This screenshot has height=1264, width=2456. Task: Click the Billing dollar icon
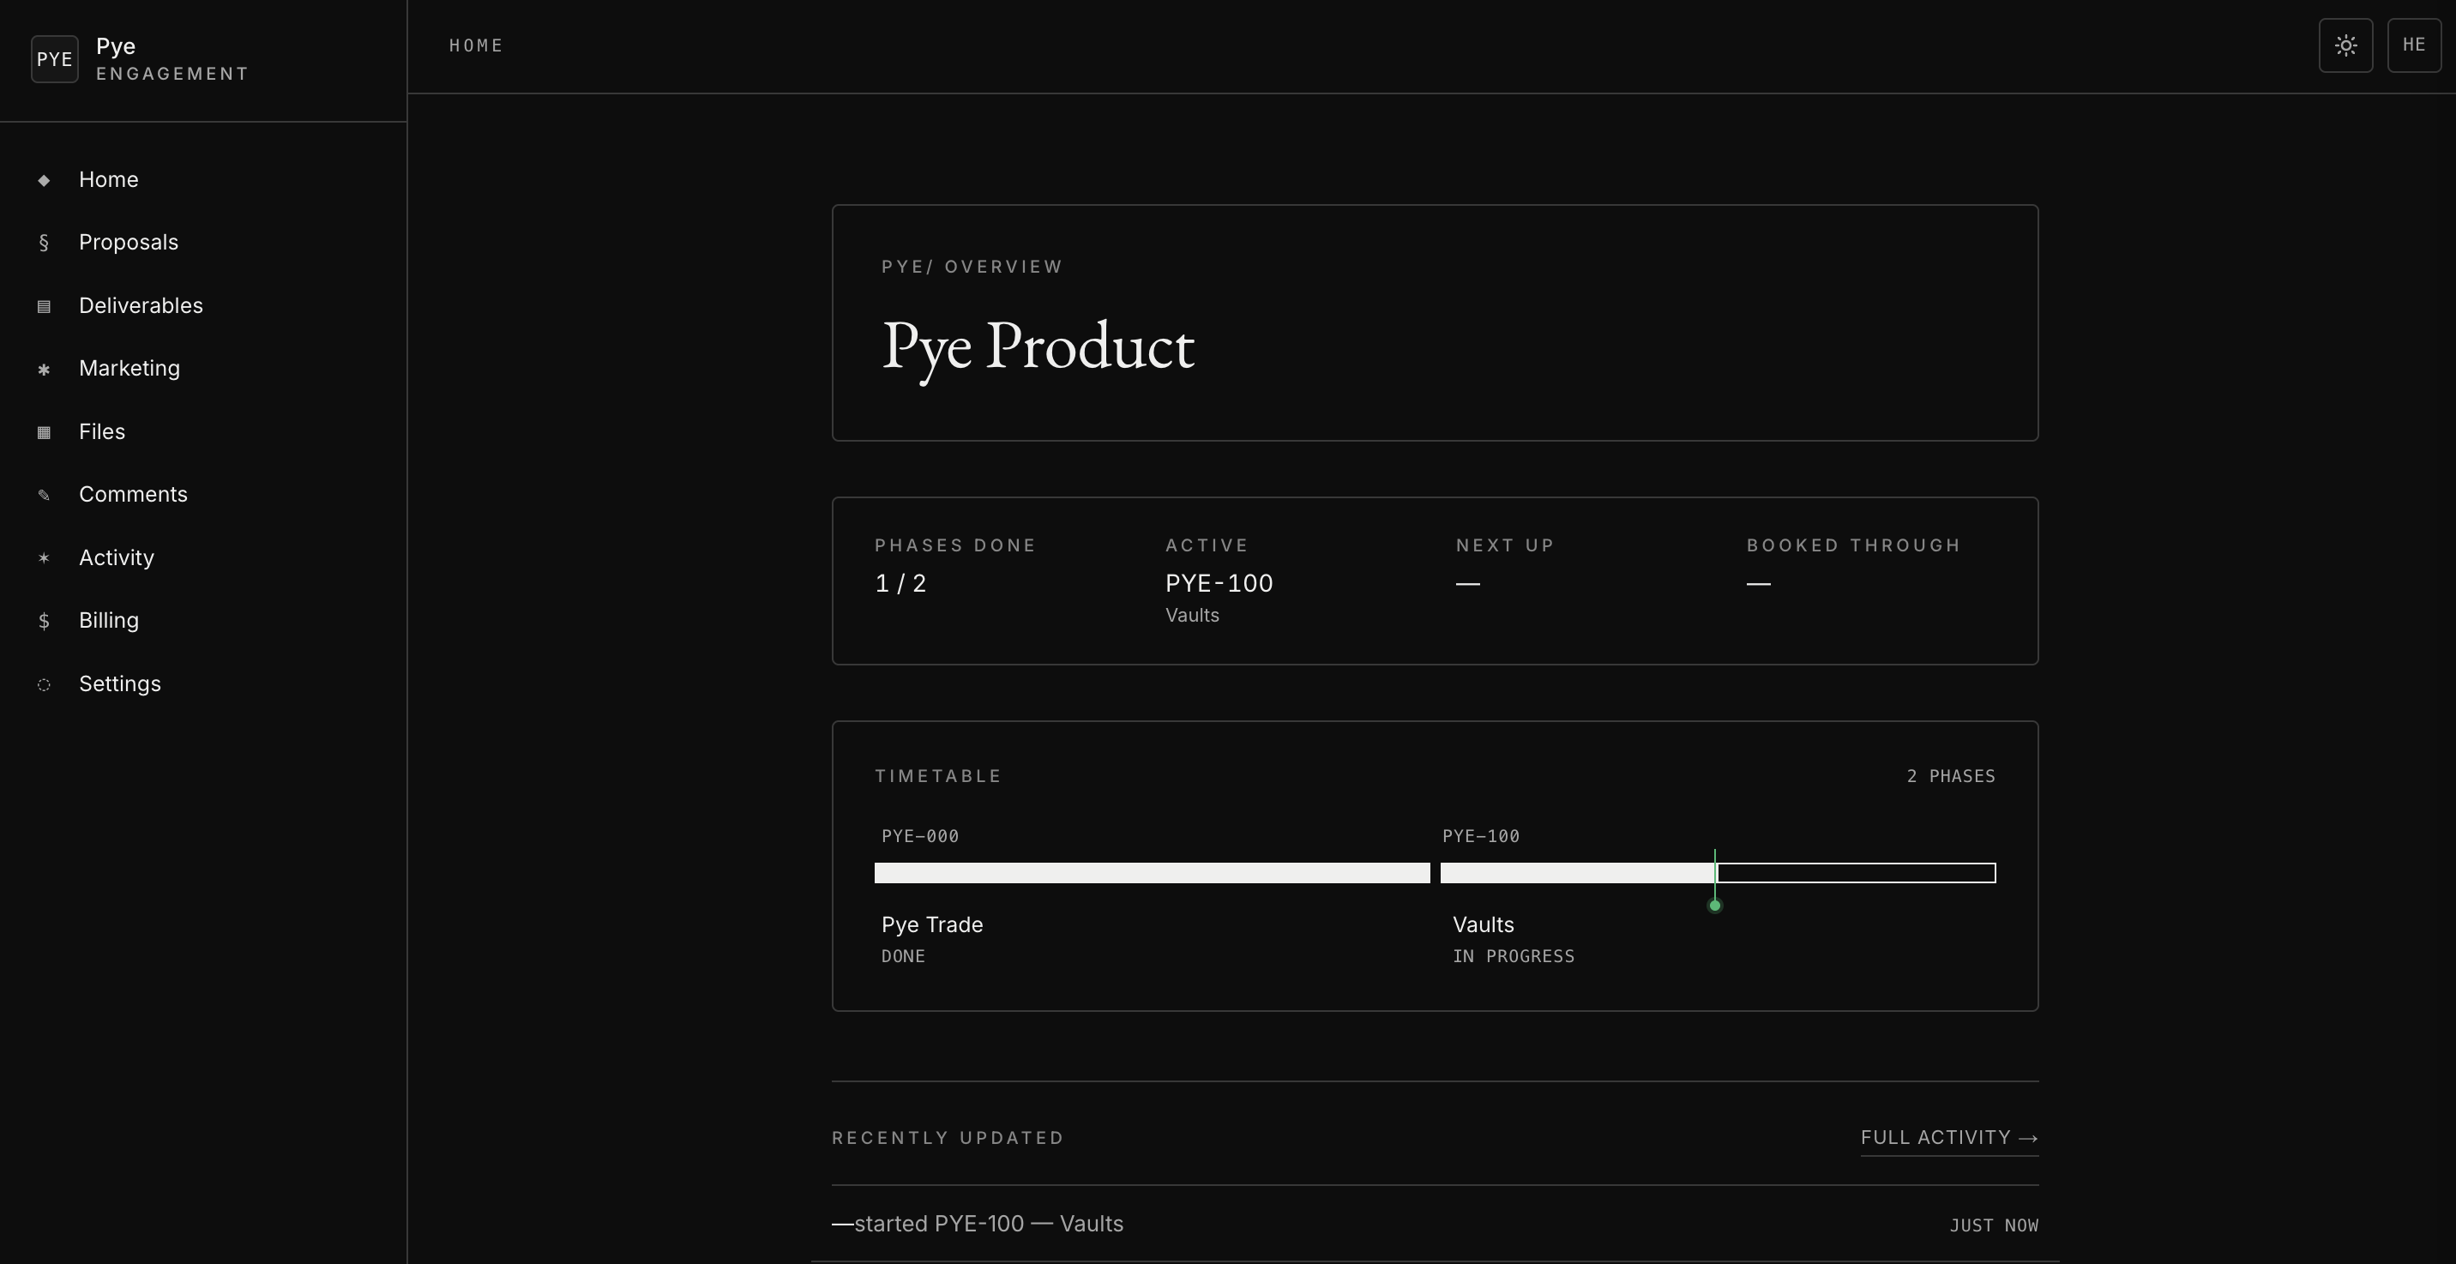tap(44, 621)
